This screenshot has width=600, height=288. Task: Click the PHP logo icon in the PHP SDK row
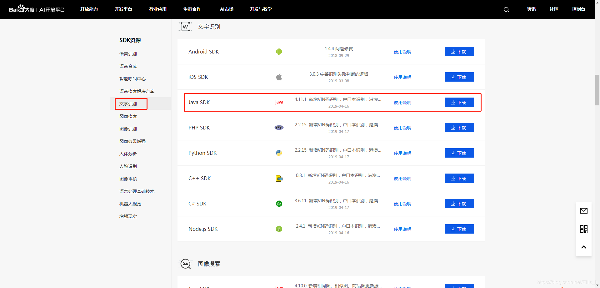pos(279,128)
